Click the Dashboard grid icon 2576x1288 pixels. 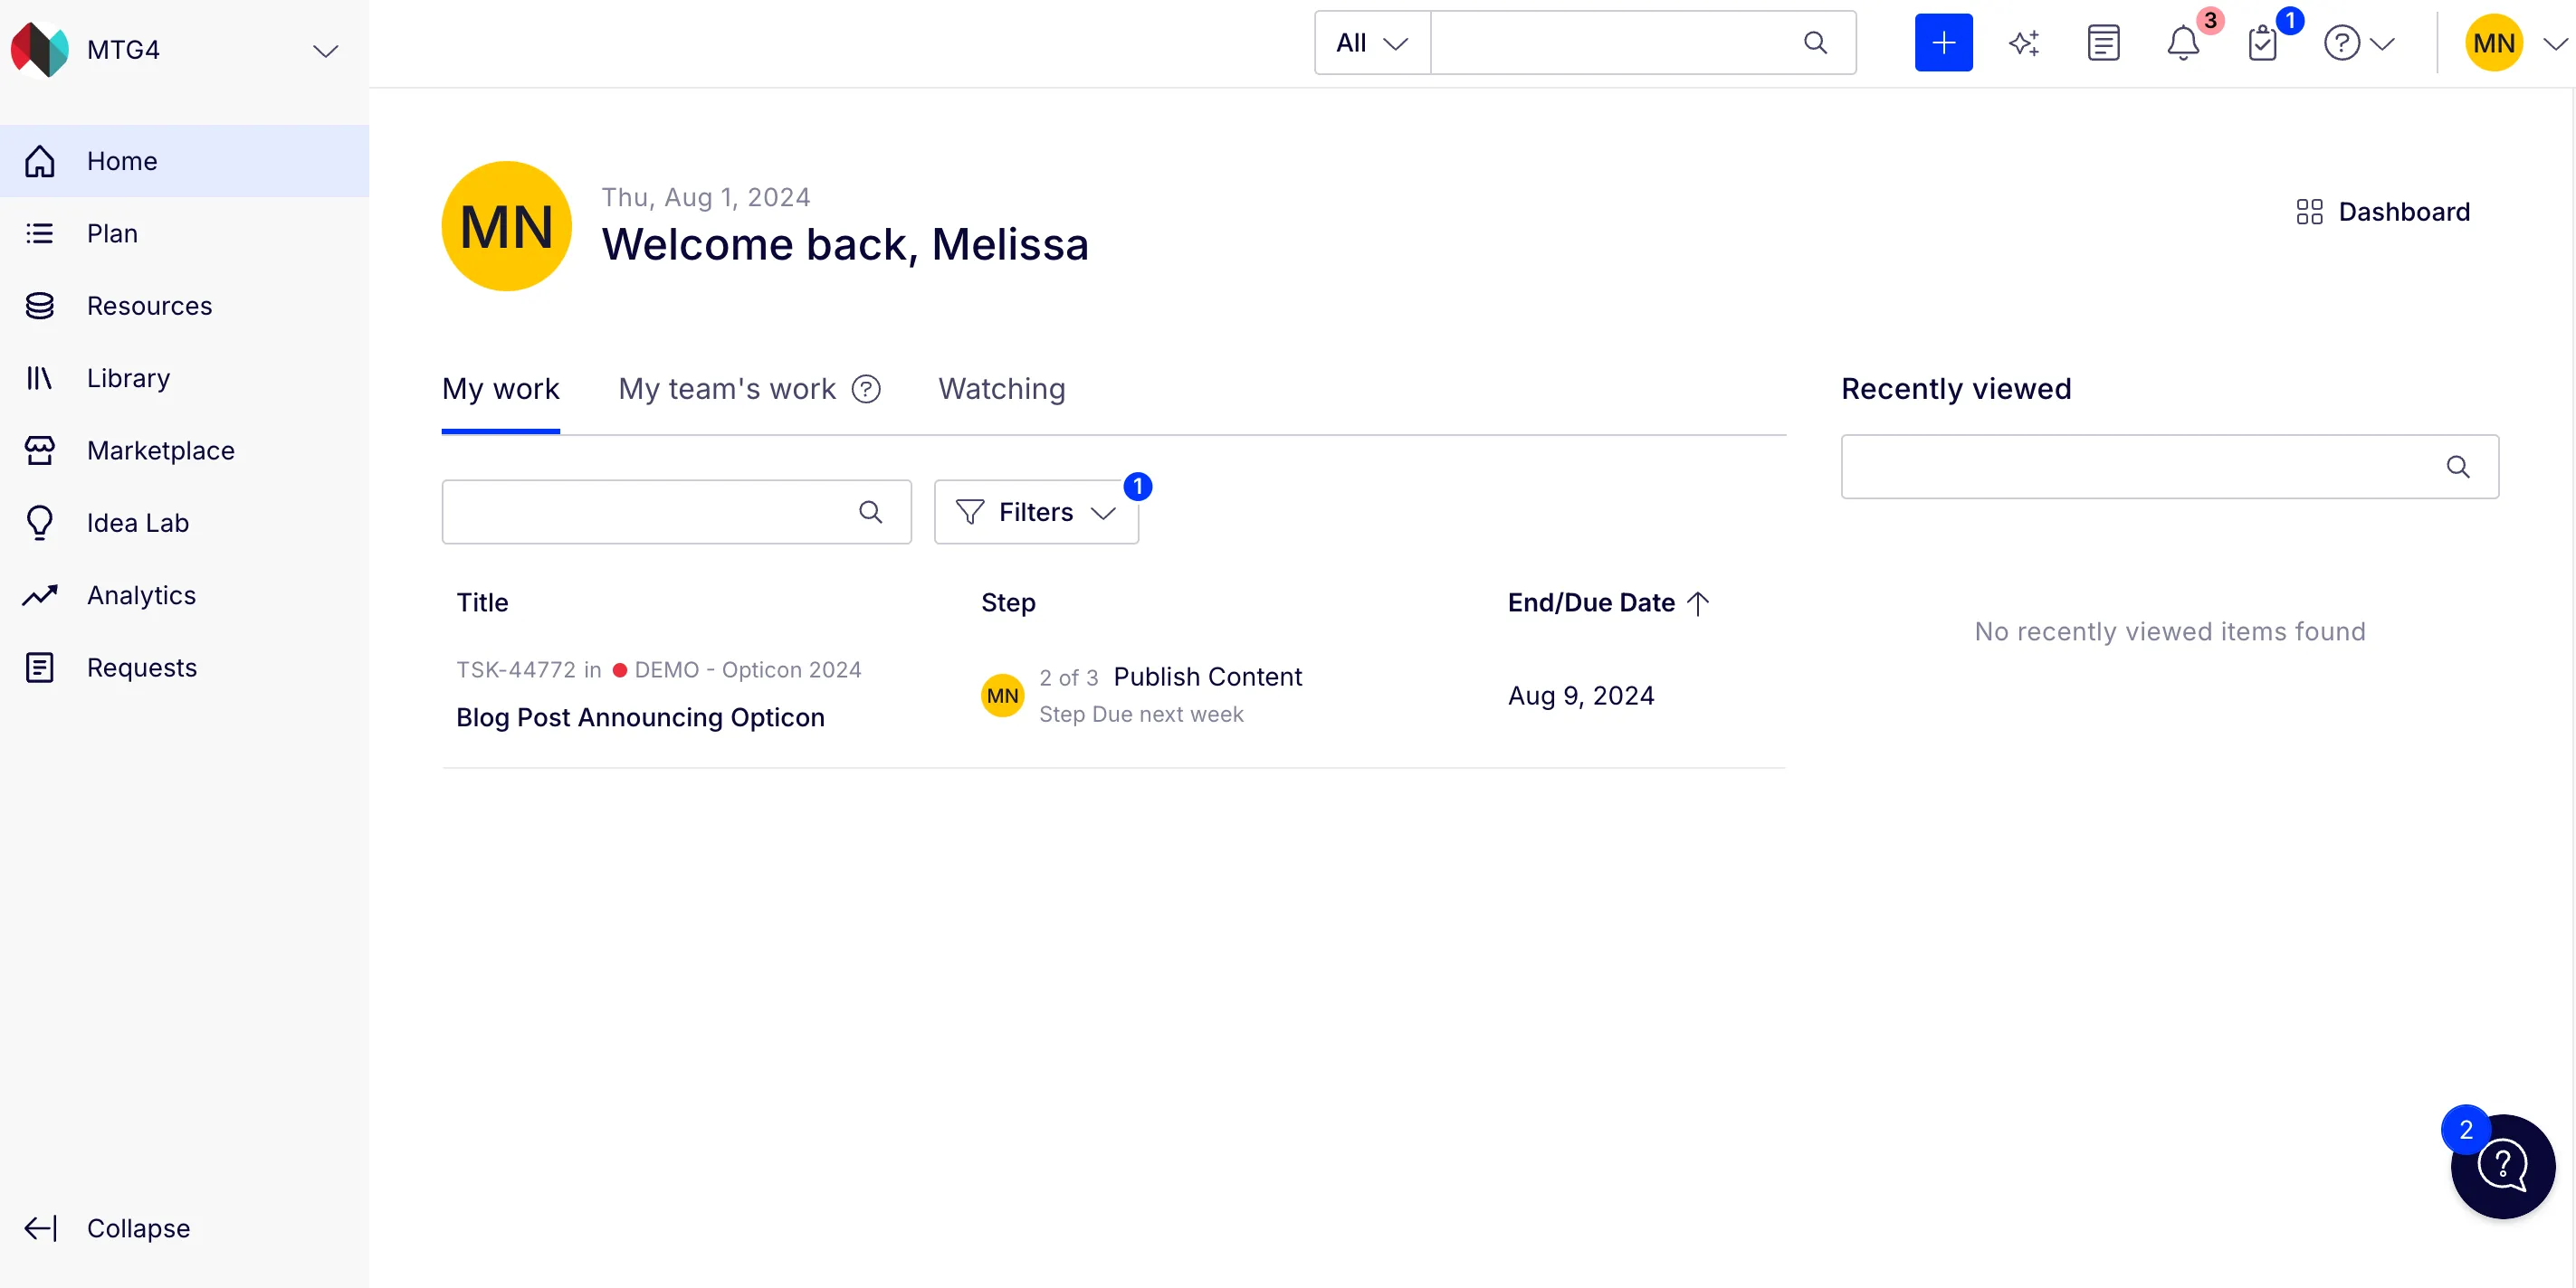[2309, 212]
